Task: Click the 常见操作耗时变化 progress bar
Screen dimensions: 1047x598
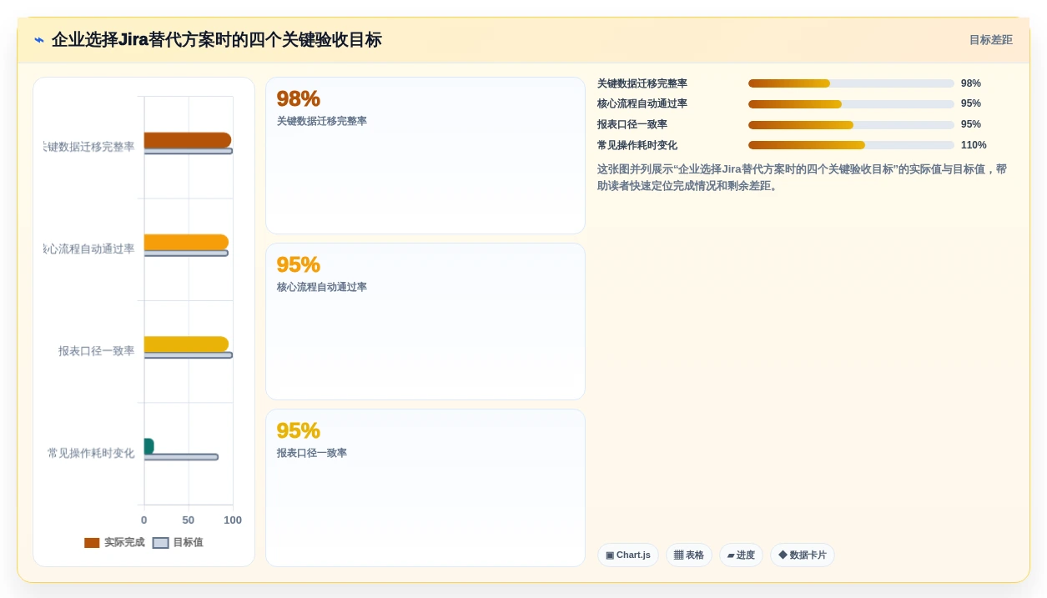Action: [x=851, y=145]
